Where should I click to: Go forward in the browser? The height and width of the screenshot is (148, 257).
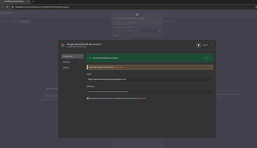point(2,7)
